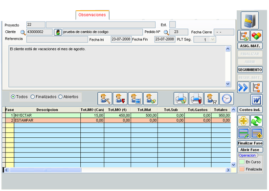
Task: Click the horizontal scrollbar thumb under the table
Action: point(45,170)
